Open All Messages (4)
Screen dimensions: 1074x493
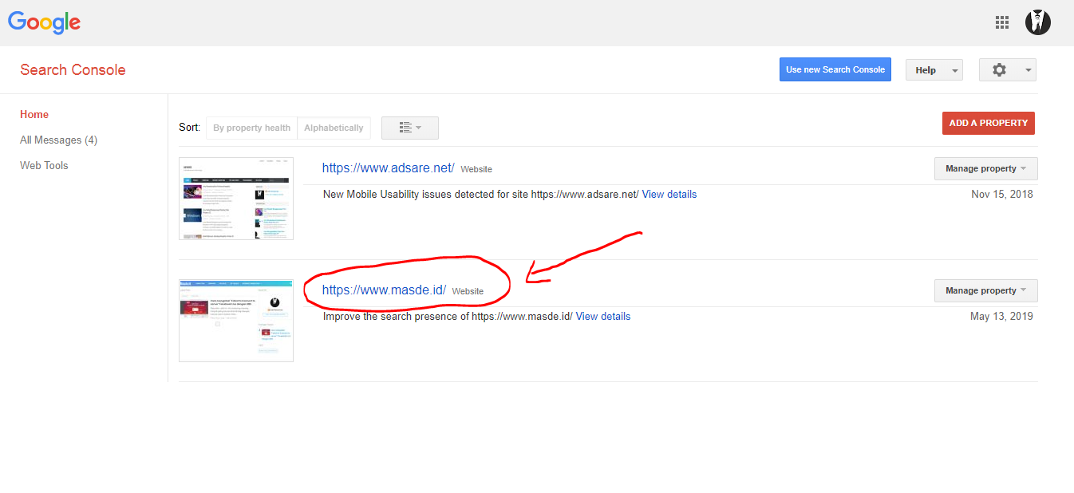tap(58, 140)
